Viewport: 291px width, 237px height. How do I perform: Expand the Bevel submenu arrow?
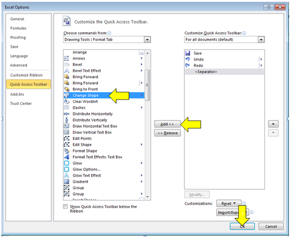(x=142, y=65)
